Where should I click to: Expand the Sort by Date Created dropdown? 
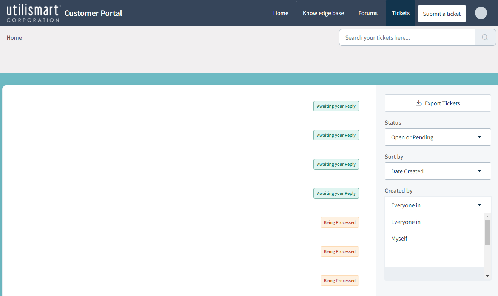pyautogui.click(x=438, y=171)
